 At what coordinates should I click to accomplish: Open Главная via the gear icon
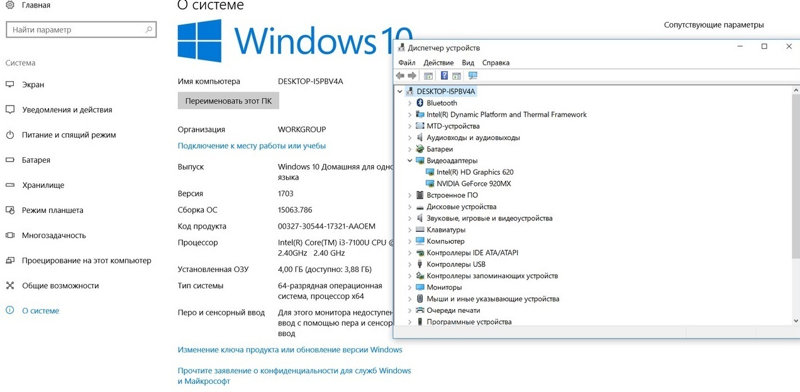click(10, 5)
